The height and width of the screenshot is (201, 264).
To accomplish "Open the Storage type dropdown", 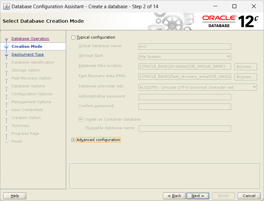I will click(x=185, y=57).
